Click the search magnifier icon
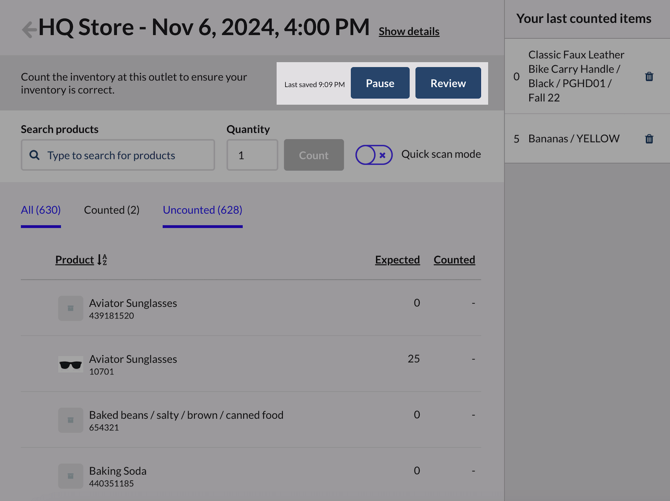This screenshot has width=670, height=501. click(x=34, y=155)
